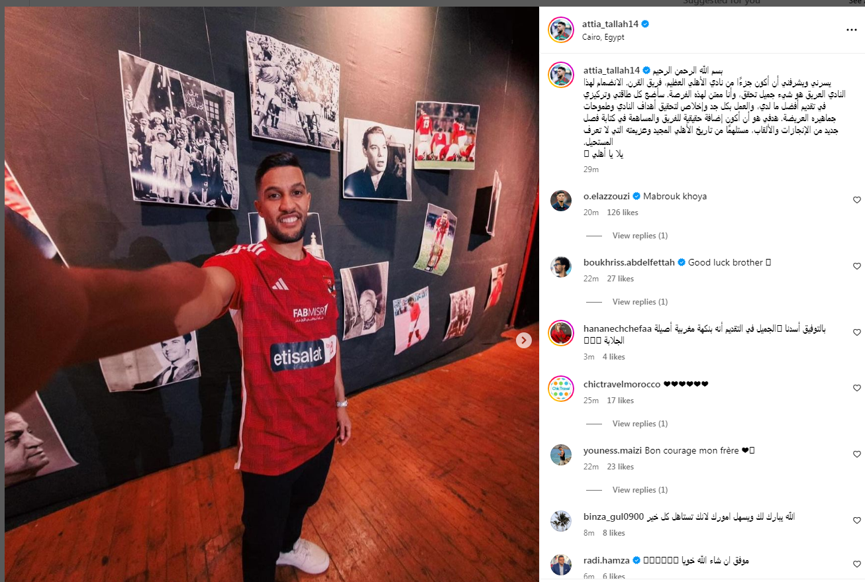Image resolution: width=865 pixels, height=582 pixels.
Task: Expand View replies under boukhriss.abdelfettah's comment
Action: [640, 302]
